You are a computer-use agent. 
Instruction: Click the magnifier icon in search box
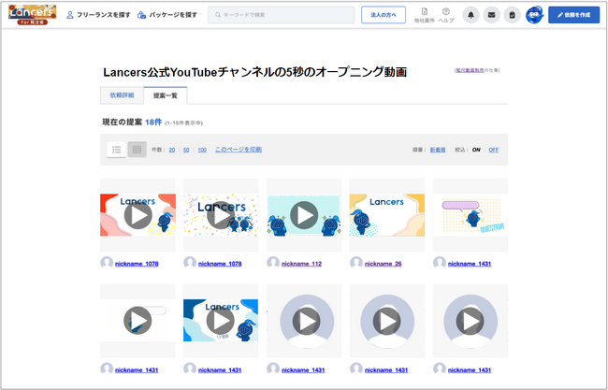coord(218,15)
